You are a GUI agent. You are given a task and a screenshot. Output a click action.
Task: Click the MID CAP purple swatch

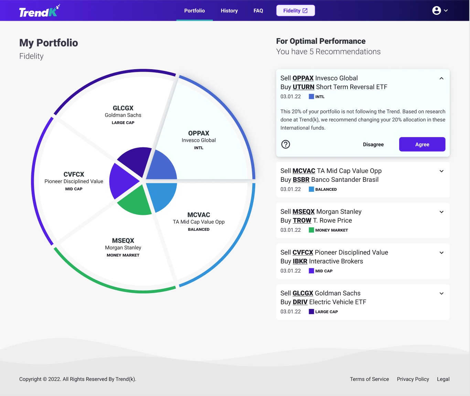point(311,271)
